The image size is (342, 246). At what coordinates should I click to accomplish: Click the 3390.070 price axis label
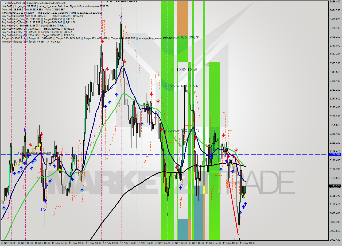point(335,45)
